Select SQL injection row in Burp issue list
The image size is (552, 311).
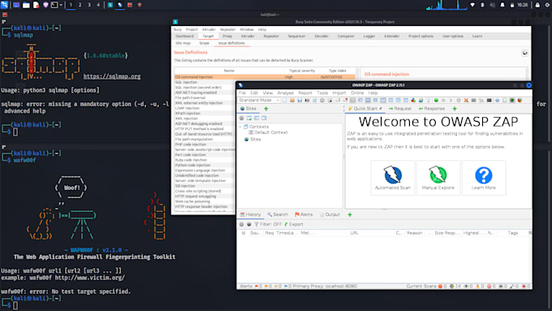point(205,82)
